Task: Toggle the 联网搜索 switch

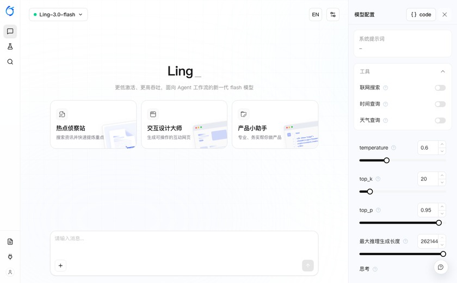Action: (440, 88)
